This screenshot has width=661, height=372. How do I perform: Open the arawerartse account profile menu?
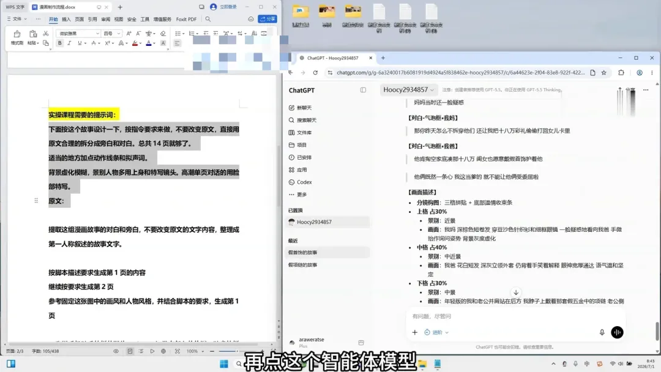point(312,343)
